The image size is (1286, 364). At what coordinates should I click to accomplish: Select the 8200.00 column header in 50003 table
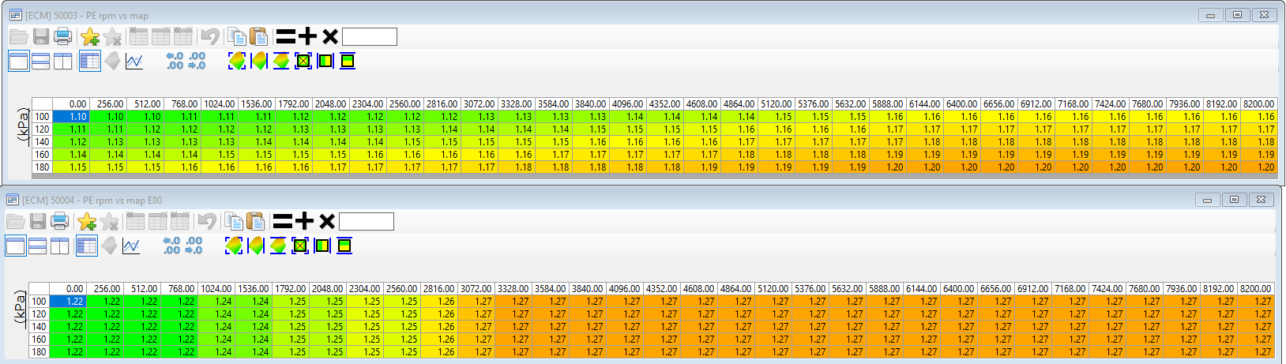tap(1258, 103)
